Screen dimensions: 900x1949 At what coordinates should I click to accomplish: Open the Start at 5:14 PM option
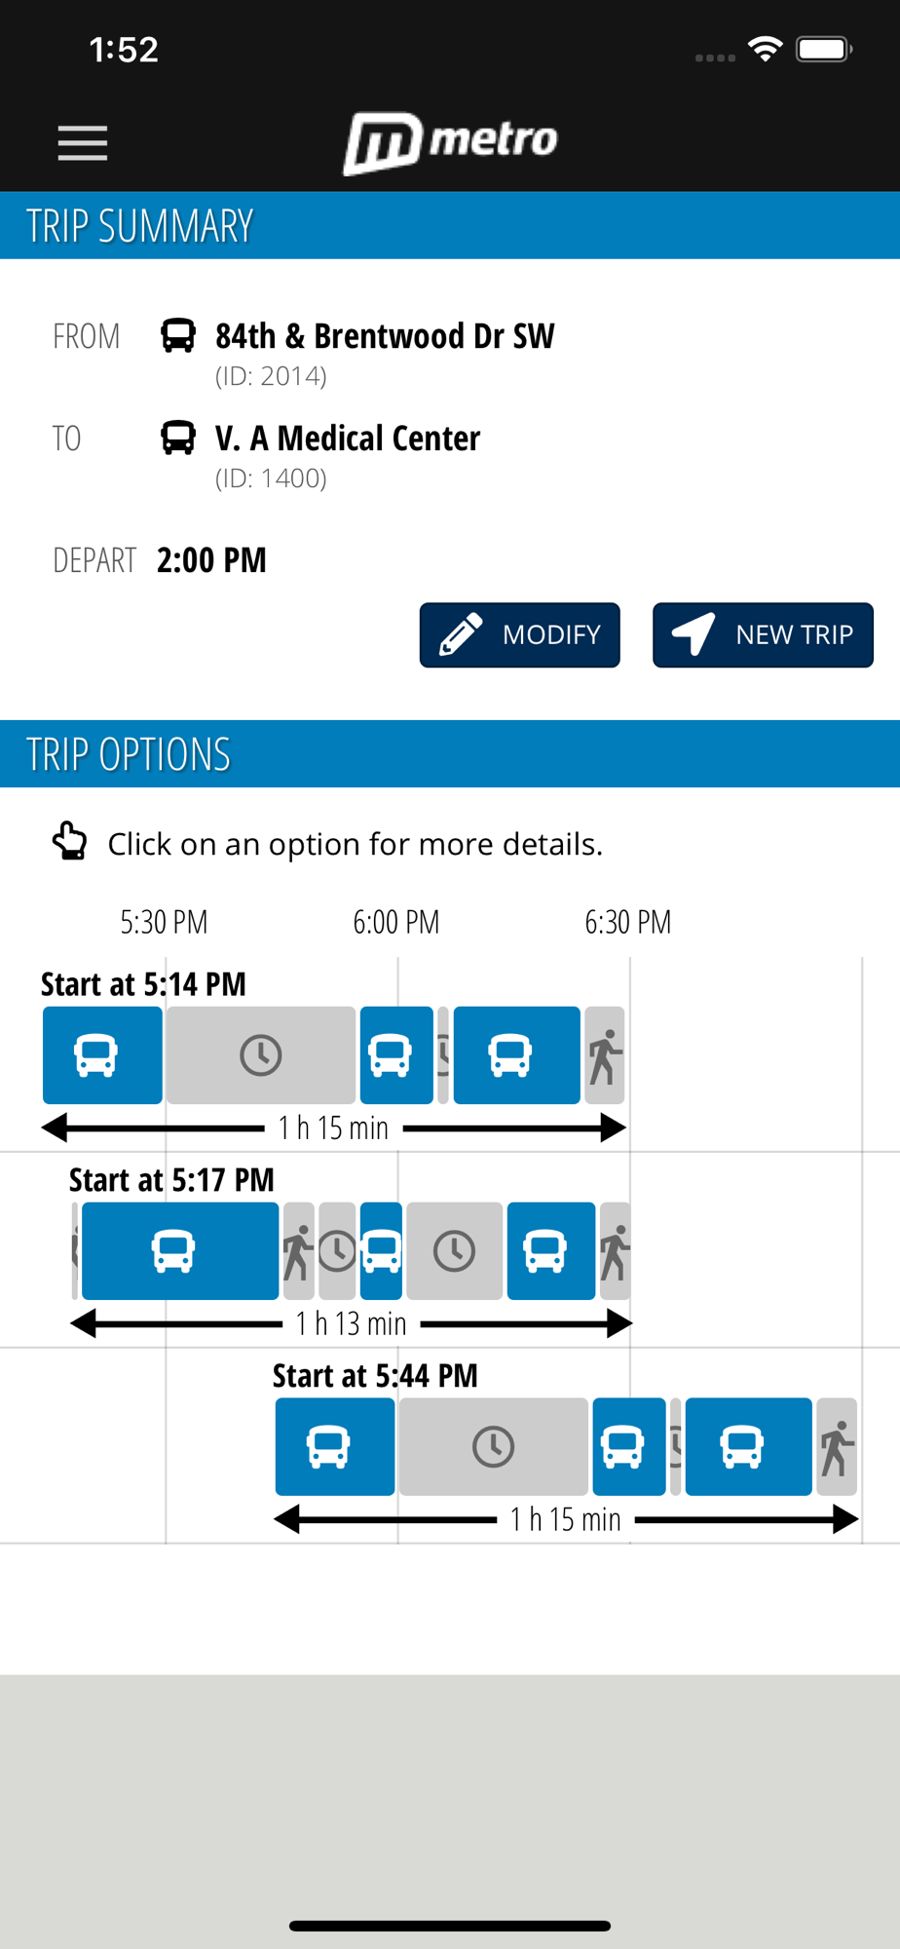click(143, 984)
